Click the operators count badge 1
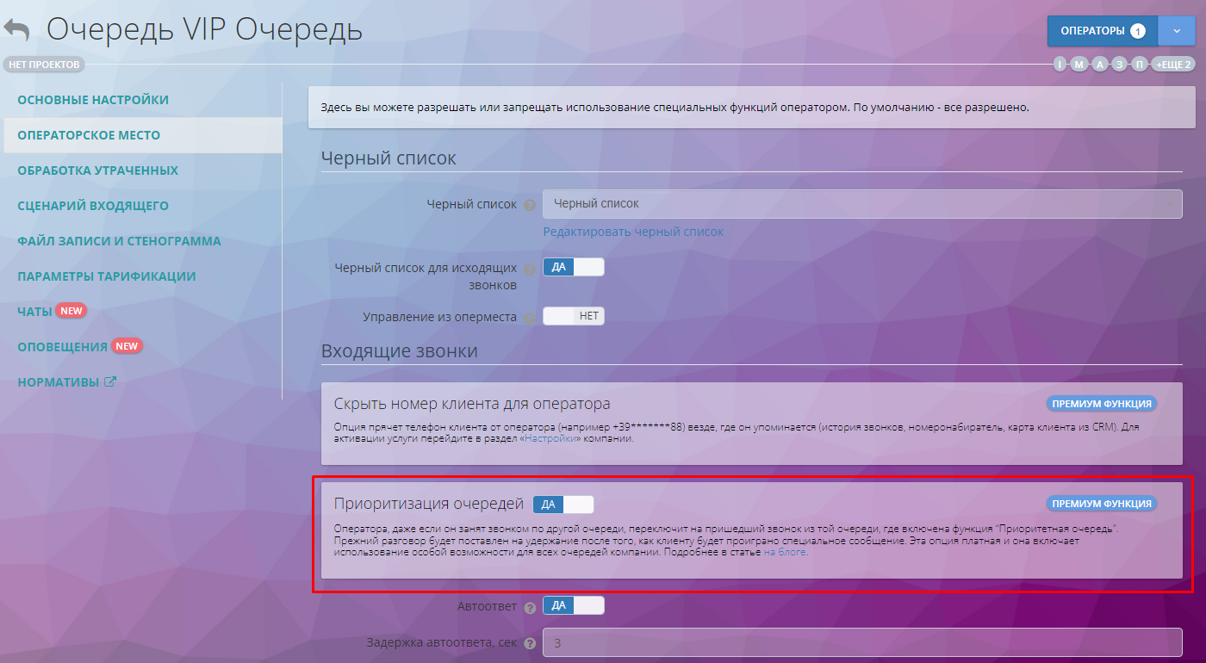1206x663 pixels. (x=1138, y=31)
